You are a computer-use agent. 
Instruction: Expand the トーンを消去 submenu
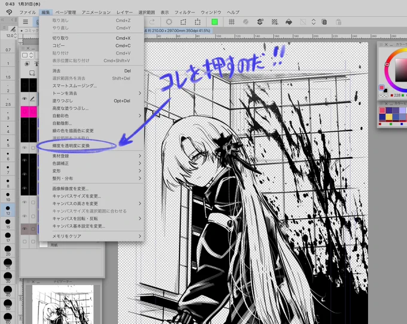coord(140,93)
